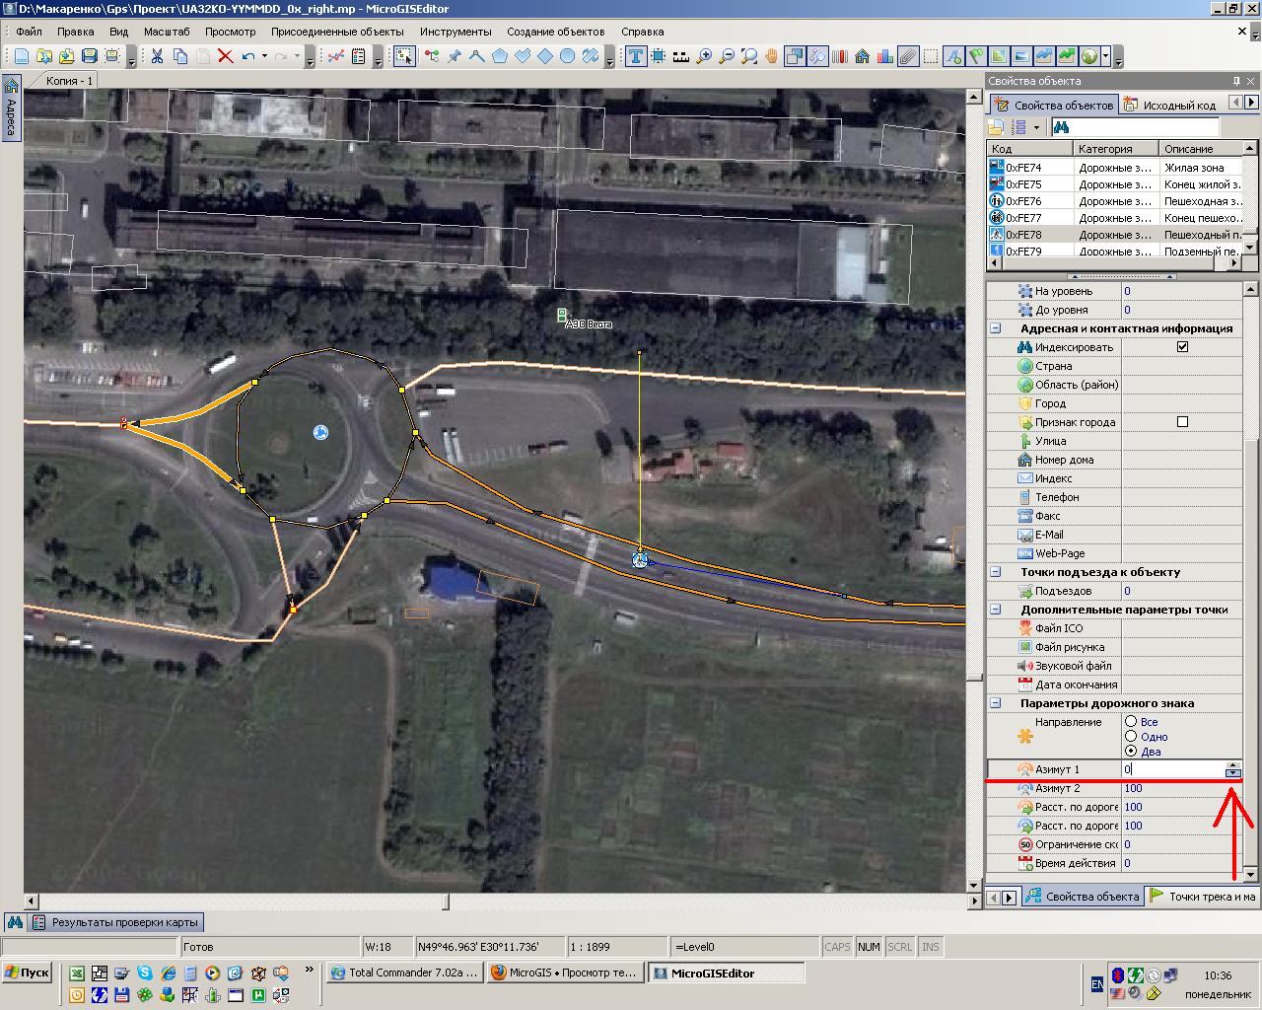Viewport: 1262px width, 1010px height.
Task: Click the globe icon in toolbar
Action: (1089, 56)
